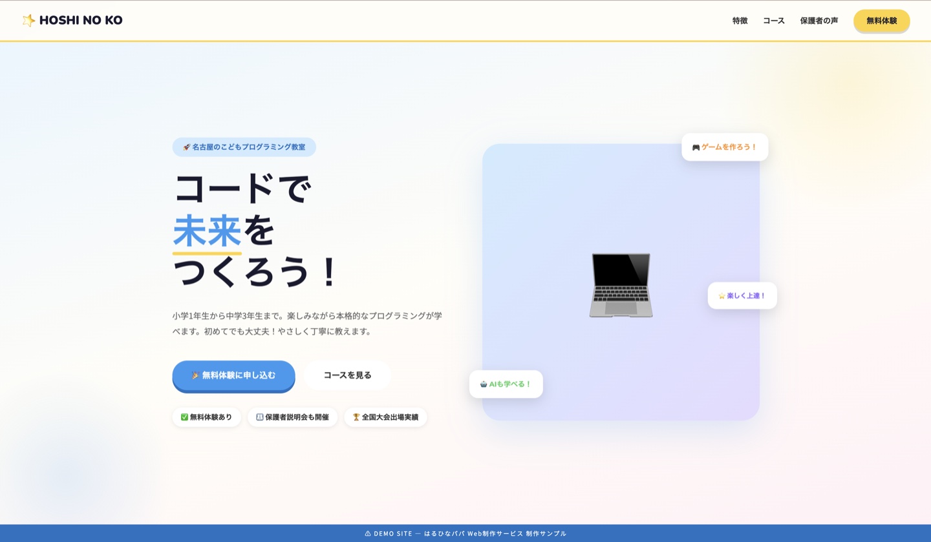Click the 名古屋のこどもプログラミング教室 badge

point(244,147)
